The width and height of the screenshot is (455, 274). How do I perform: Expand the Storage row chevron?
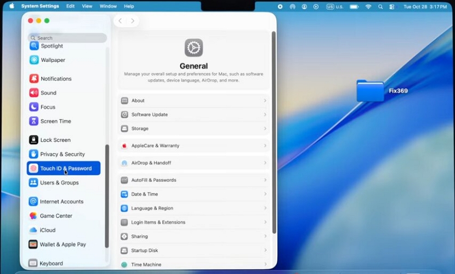265,128
